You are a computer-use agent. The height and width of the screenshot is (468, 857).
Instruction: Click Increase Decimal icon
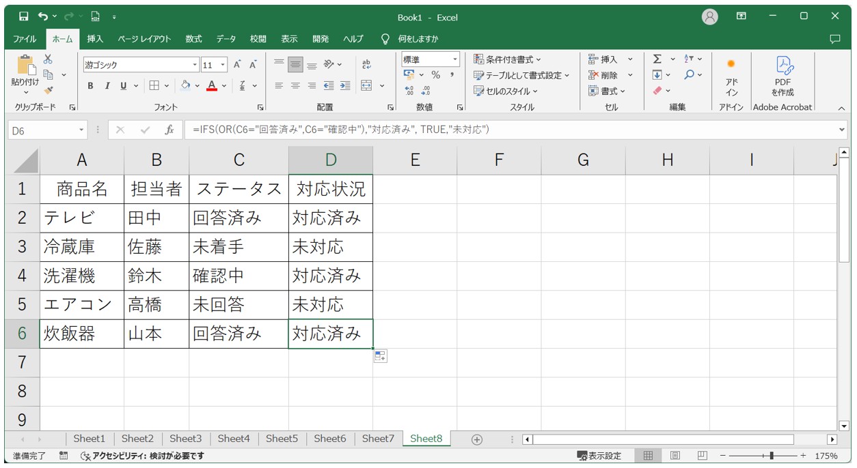(409, 90)
